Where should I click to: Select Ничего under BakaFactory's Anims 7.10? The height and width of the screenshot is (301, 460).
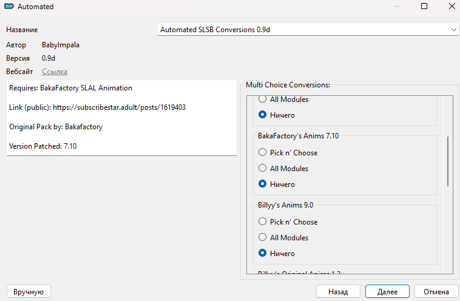pyautogui.click(x=263, y=184)
